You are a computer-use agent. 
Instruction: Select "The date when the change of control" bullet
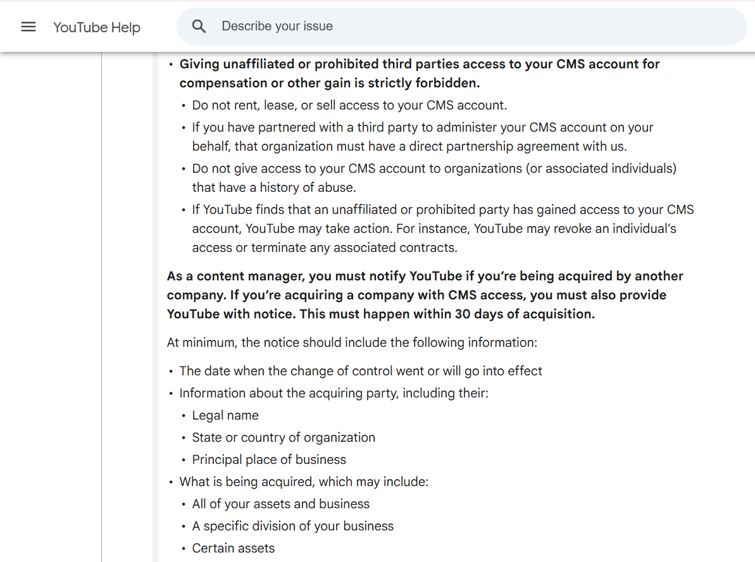pos(361,371)
